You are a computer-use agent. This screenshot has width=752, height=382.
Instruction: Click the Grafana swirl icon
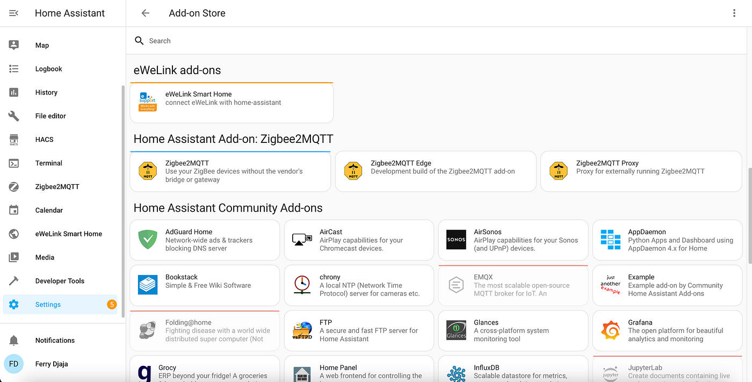[x=611, y=330]
